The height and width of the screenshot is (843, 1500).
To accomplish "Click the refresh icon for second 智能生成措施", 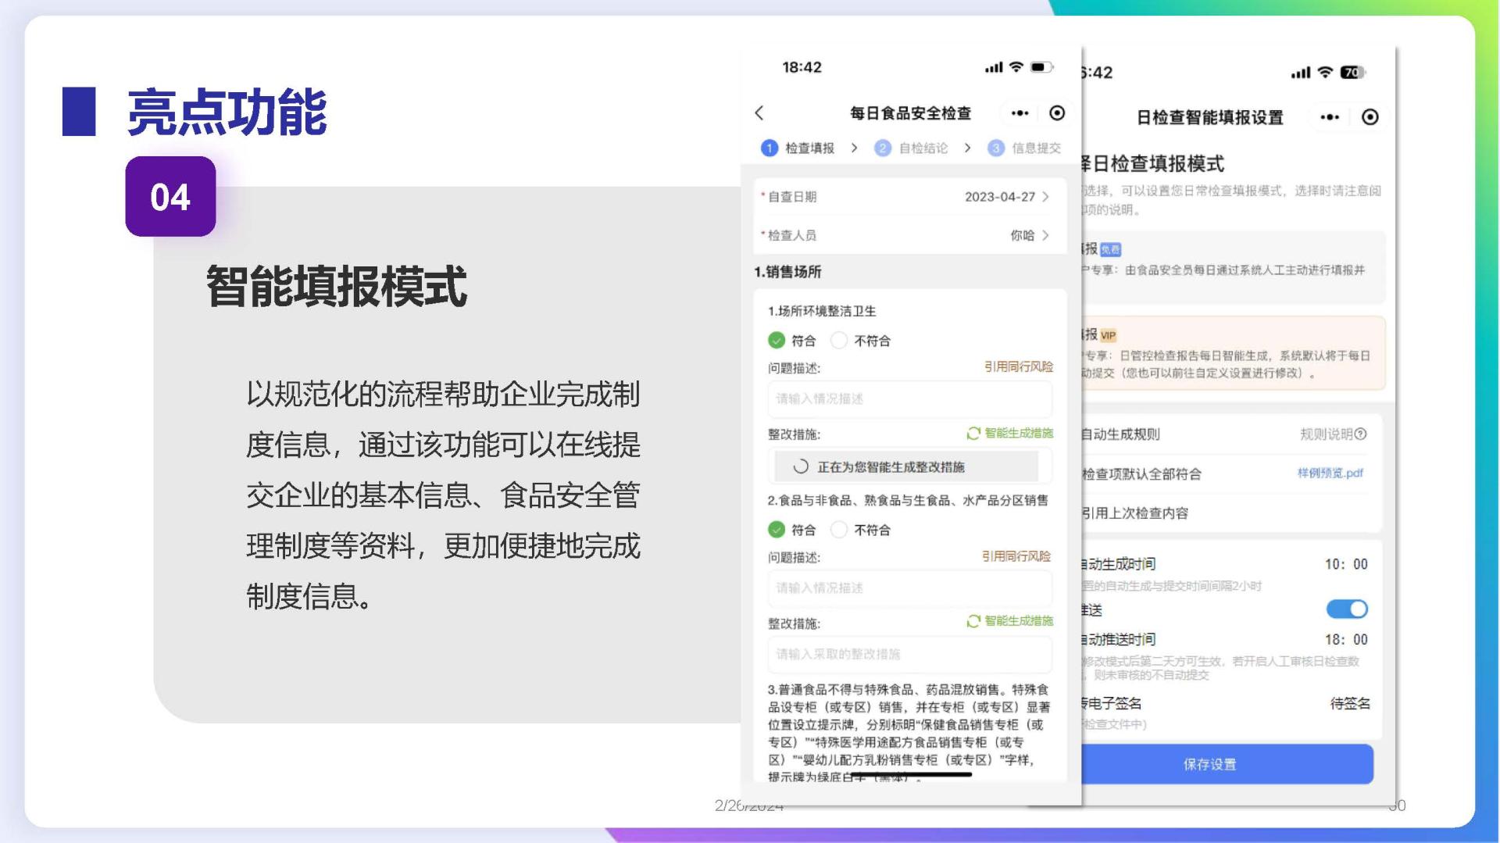I will (x=973, y=621).
